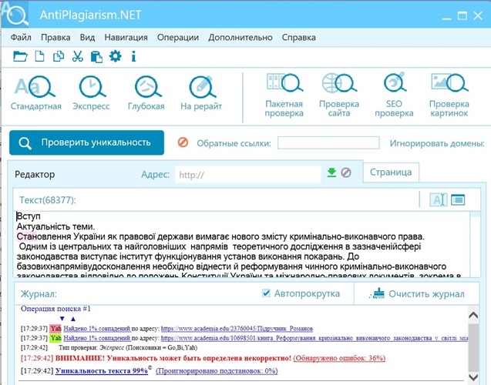Start an Экспресс check
Image resolution: width=491 pixels, height=385 pixels.
91,93
